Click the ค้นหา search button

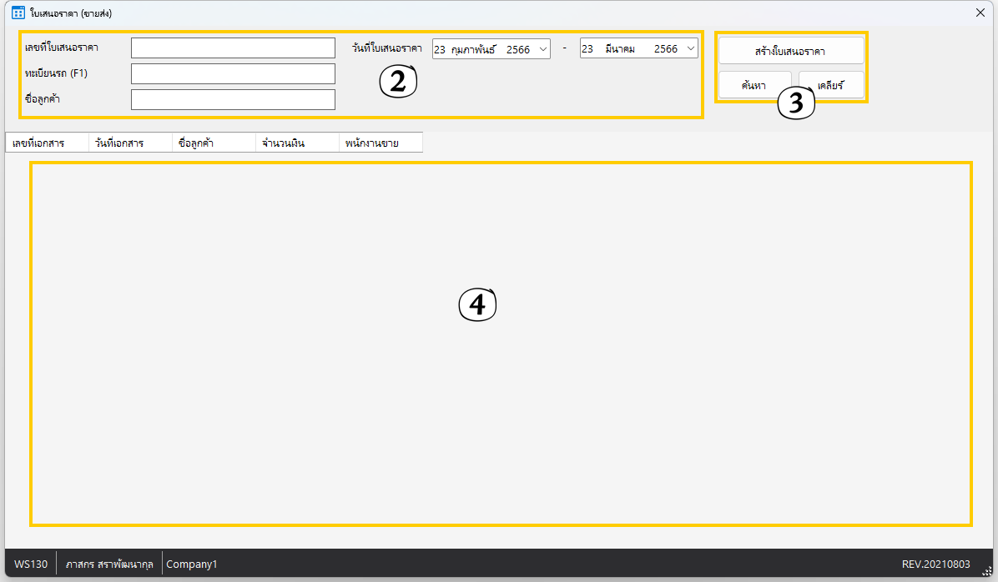coord(754,85)
